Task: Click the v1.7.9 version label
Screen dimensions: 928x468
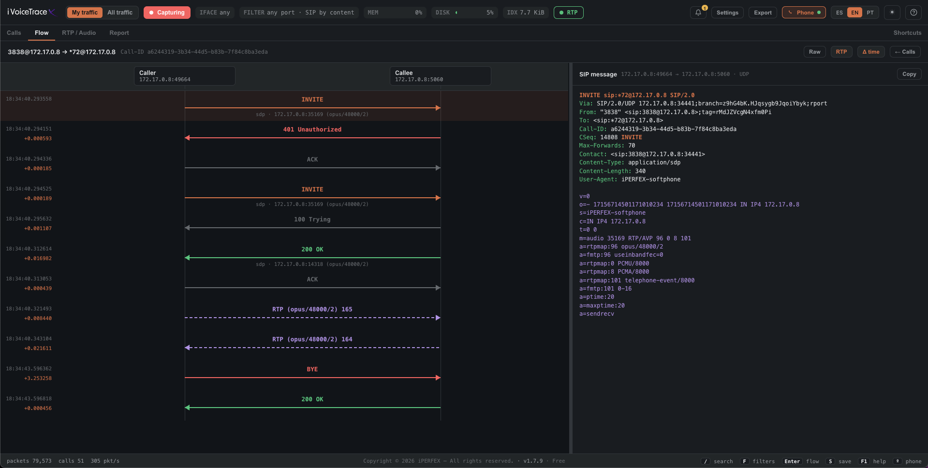Action: coord(533,461)
